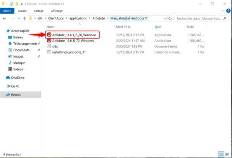Screen dimensions: 232x158
Task: Click the Fichier de comma... type cell
Action: [168, 52]
